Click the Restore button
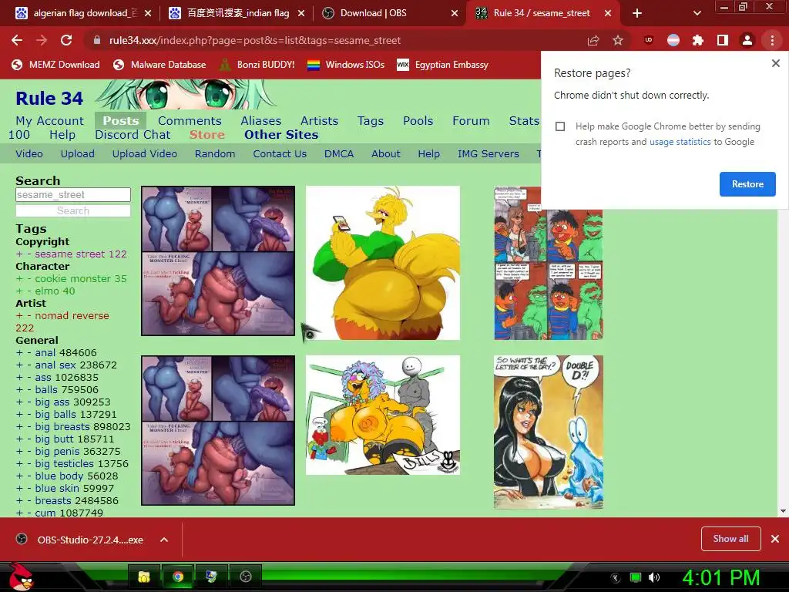Image resolution: width=789 pixels, height=592 pixels. point(747,184)
